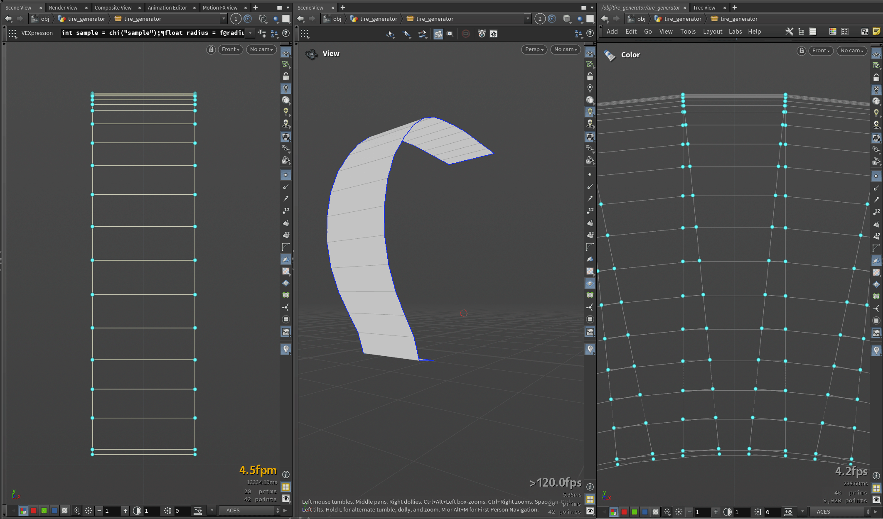Screen dimensions: 883x519
Task: Open the No cam dropdown in left viewport
Action: 261,49
